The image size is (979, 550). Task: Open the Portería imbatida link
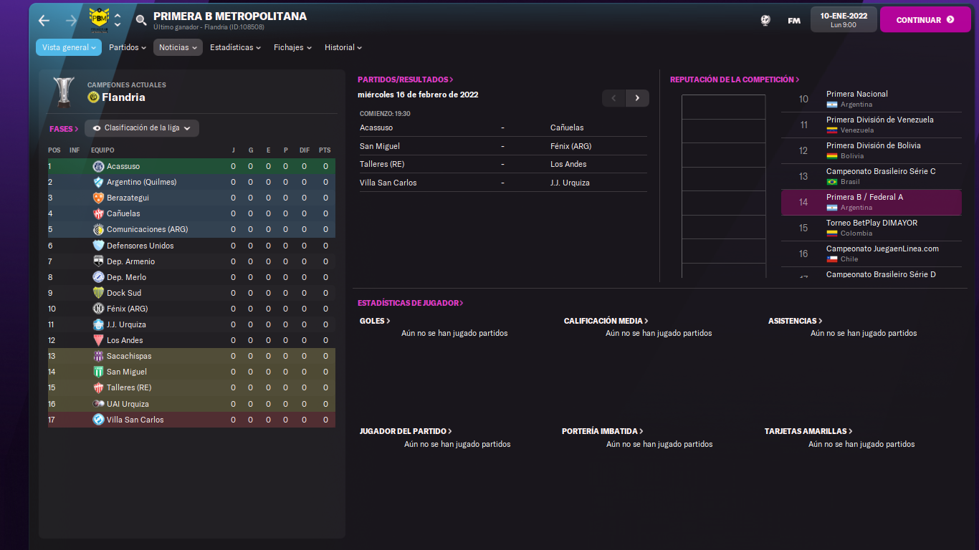click(x=603, y=431)
